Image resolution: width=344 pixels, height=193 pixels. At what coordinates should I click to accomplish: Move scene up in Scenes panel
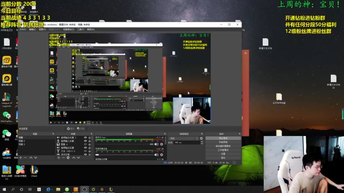tap(31, 157)
